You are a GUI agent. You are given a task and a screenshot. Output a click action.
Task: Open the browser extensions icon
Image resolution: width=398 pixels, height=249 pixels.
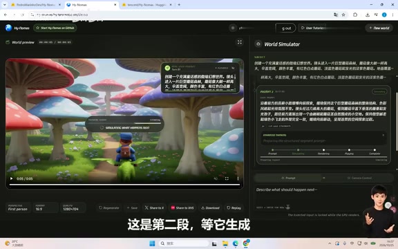[355, 15]
